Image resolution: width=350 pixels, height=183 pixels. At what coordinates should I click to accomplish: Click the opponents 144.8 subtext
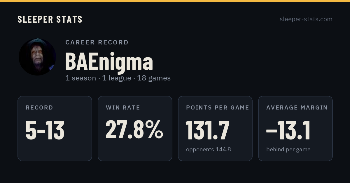point(209,150)
